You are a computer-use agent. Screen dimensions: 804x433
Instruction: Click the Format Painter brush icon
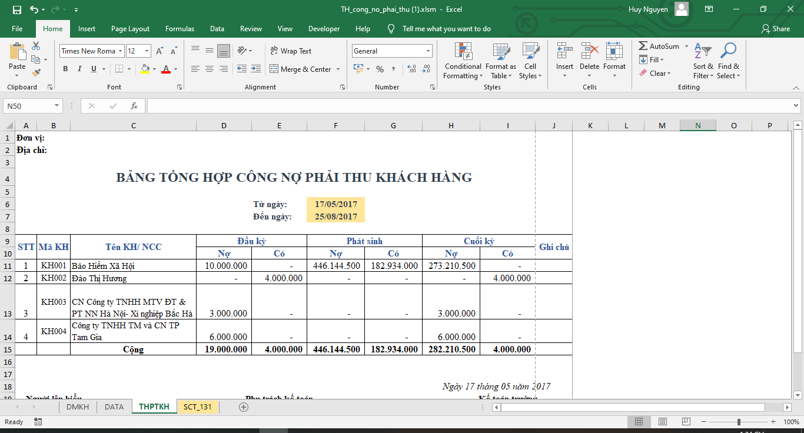36,73
